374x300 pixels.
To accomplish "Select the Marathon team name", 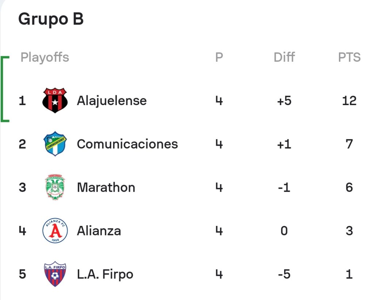I will pyautogui.click(x=106, y=187).
